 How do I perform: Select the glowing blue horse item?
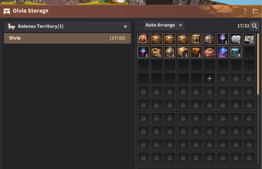pyautogui.click(x=223, y=52)
